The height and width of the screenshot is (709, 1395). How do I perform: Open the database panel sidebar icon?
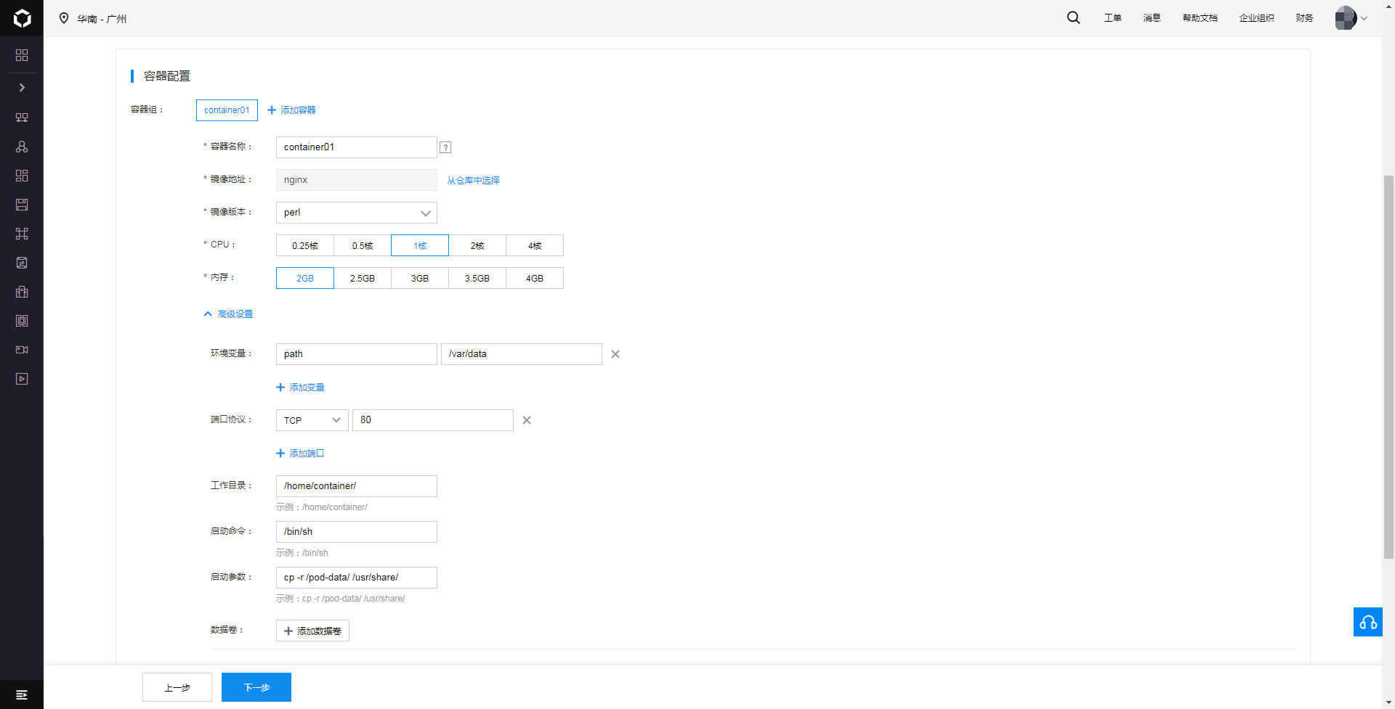coord(22,321)
